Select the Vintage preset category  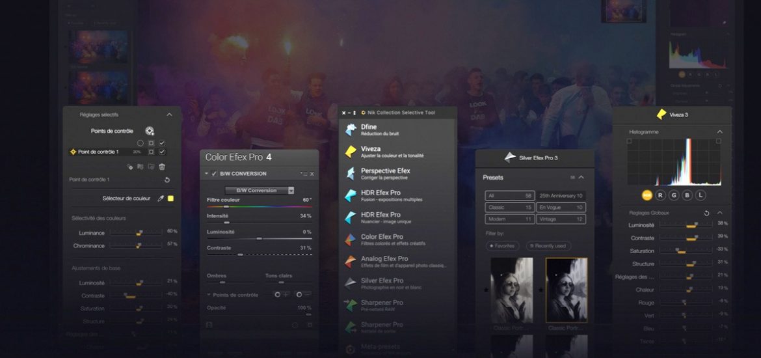[x=561, y=219]
